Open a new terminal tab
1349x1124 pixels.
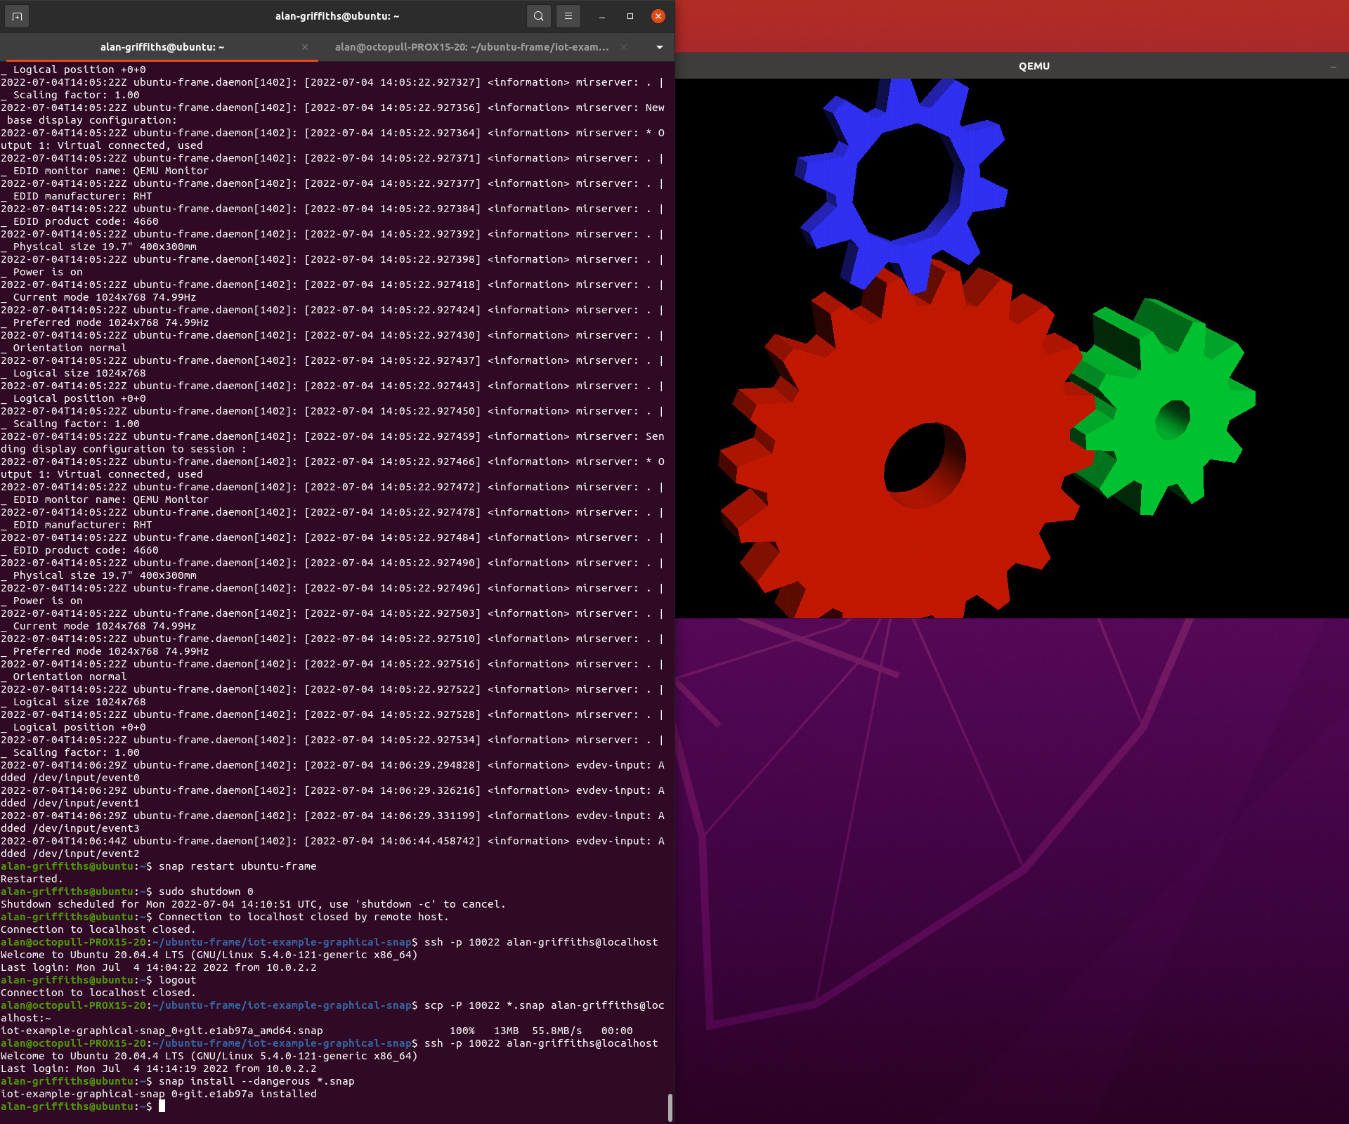(16, 15)
